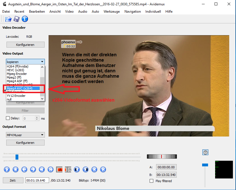
Task: Click the Open video file icon
Action: (8, 19)
